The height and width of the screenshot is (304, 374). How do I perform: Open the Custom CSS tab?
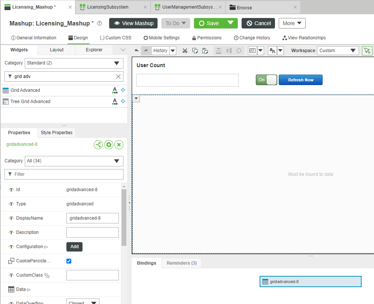click(x=116, y=38)
